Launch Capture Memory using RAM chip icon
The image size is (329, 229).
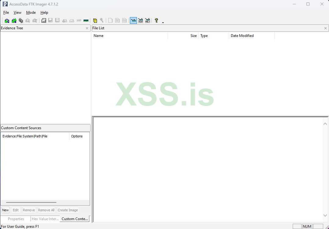86,20
